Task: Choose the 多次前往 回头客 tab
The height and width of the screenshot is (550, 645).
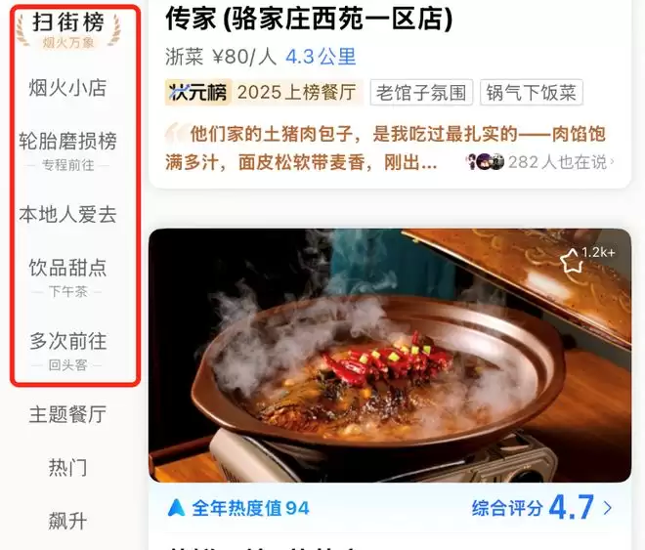Action: (x=67, y=351)
